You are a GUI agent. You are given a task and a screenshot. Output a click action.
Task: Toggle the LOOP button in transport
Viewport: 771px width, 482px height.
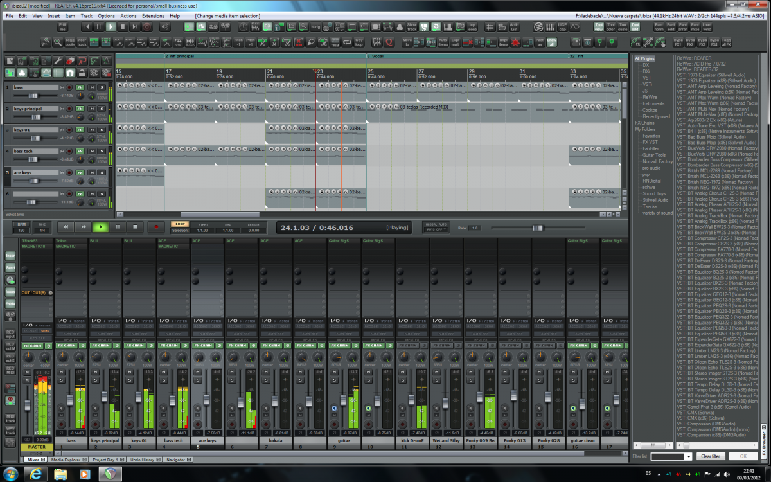pos(179,224)
